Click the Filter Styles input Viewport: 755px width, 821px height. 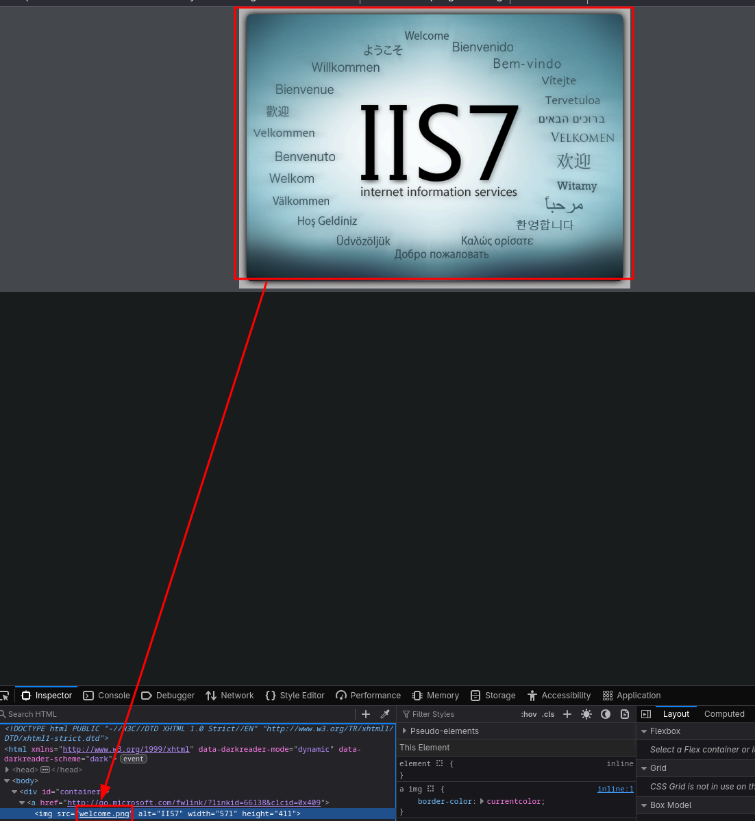point(458,714)
